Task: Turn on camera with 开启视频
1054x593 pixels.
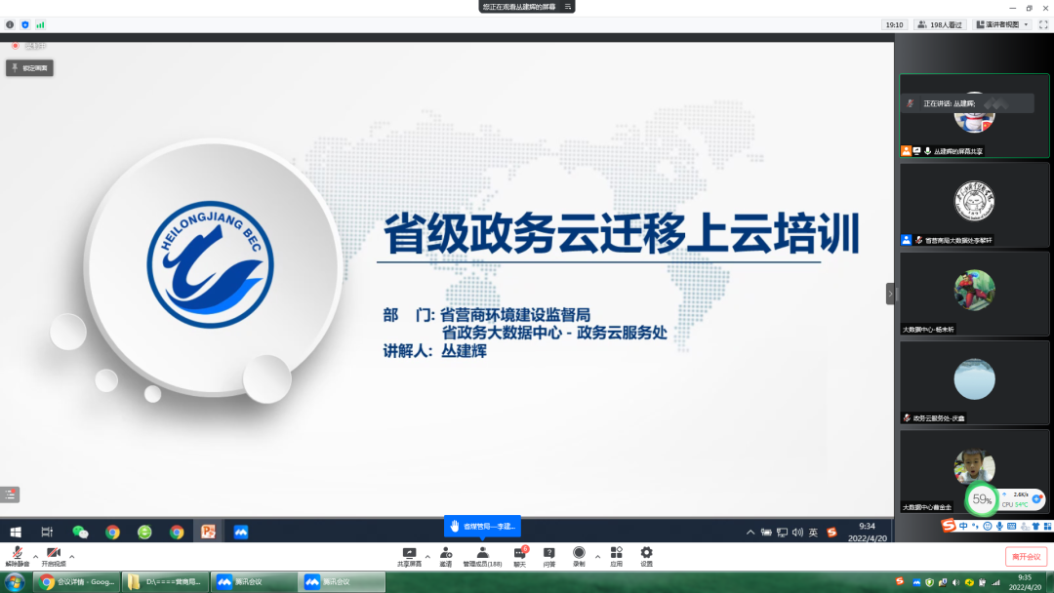Action: tap(53, 556)
